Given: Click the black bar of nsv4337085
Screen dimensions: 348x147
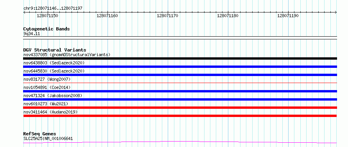Looking at the screenshot, I should (180, 58).
